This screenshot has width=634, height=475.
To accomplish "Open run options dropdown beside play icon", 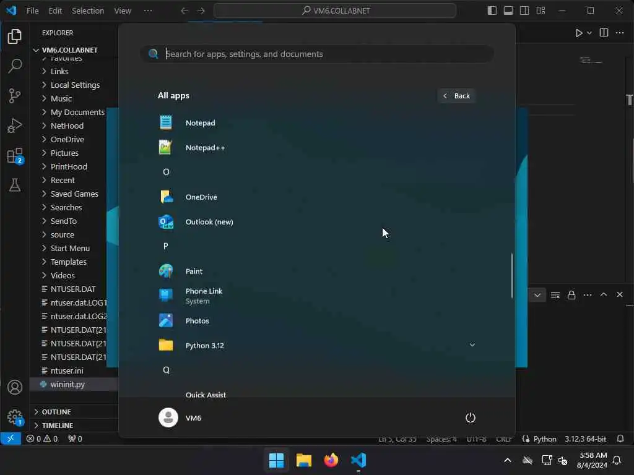I will 589,33.
